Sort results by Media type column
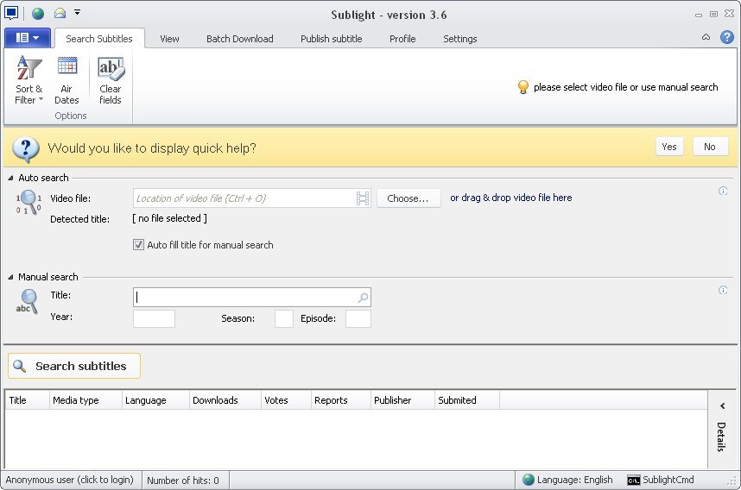 (x=85, y=400)
